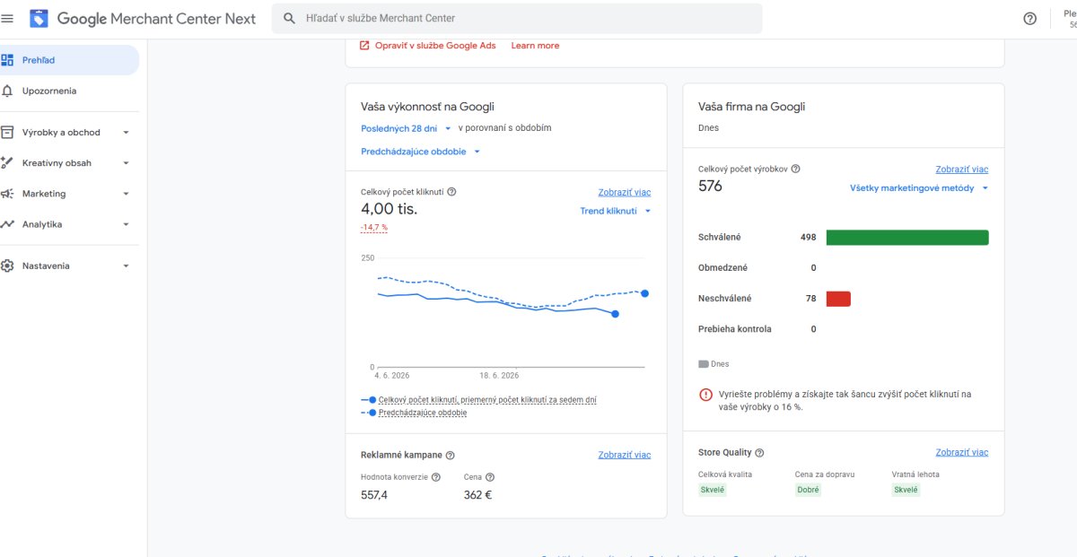This screenshot has width=1077, height=557.
Task: Click the Marketing megaphone icon
Action: click(7, 194)
